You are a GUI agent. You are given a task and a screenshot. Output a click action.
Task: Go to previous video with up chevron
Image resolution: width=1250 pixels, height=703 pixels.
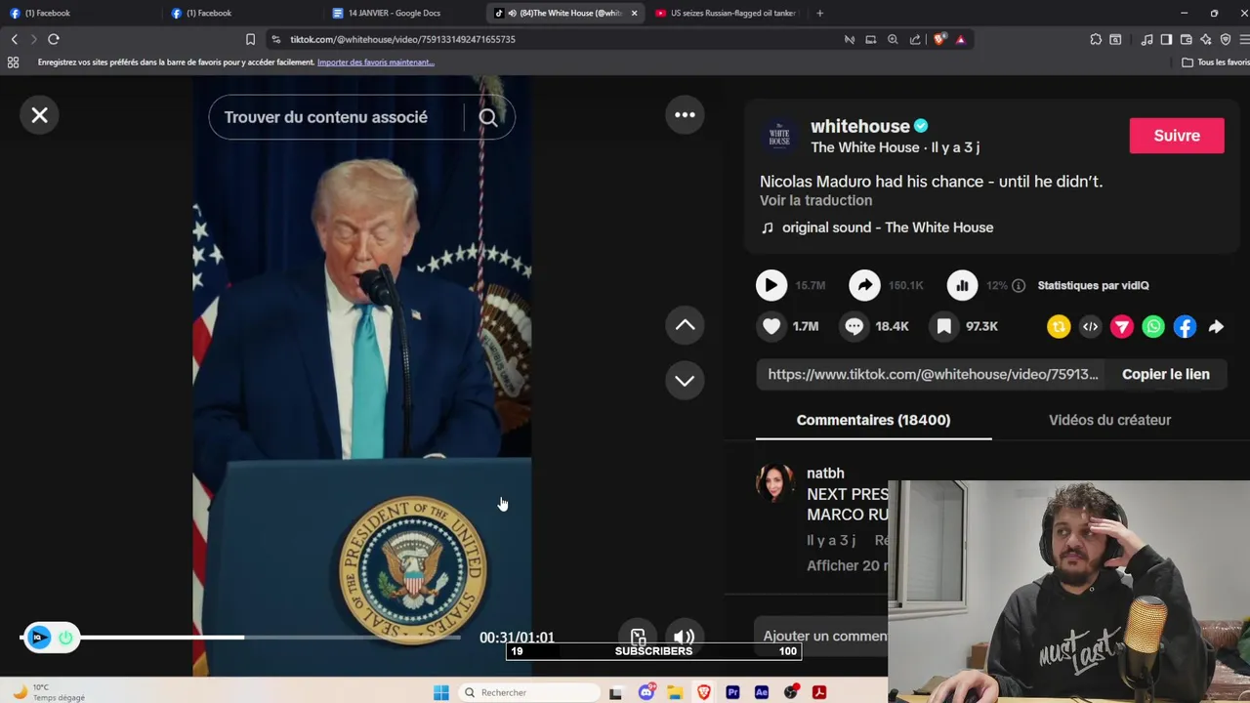685,325
